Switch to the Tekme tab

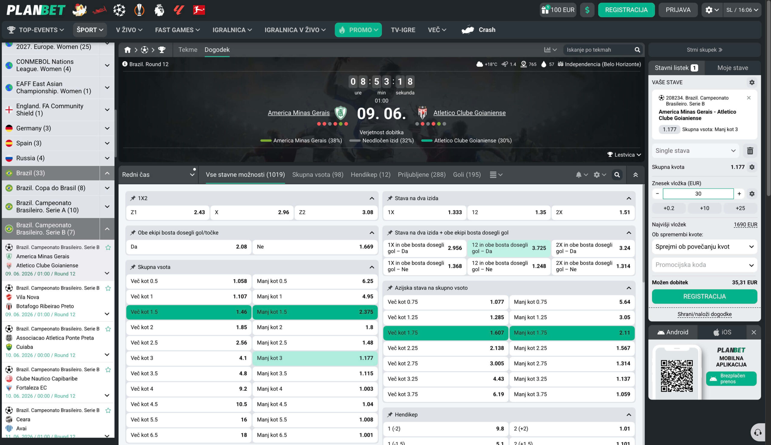pyautogui.click(x=188, y=50)
